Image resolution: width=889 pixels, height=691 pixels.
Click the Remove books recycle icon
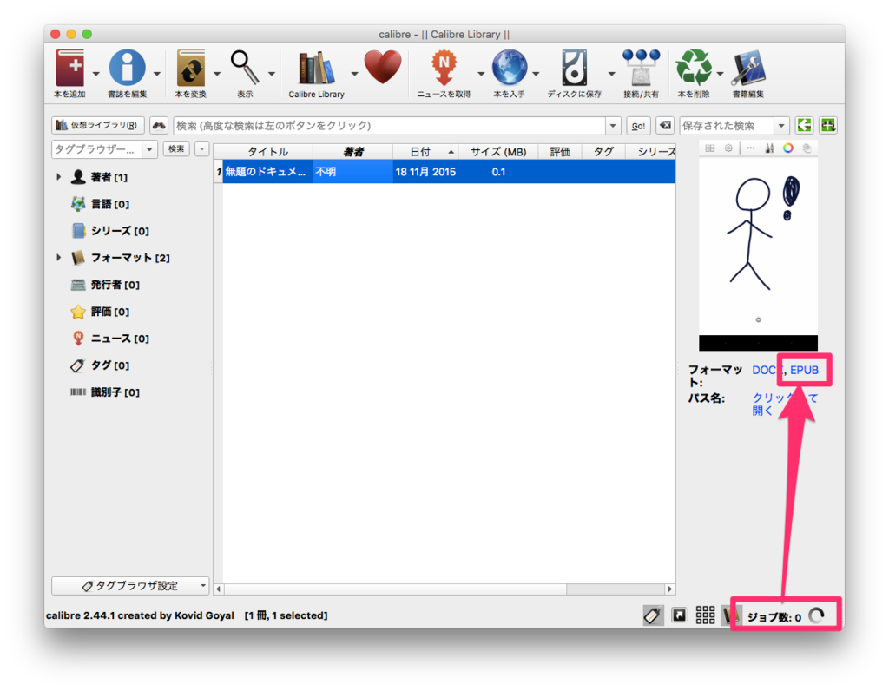pyautogui.click(x=694, y=68)
